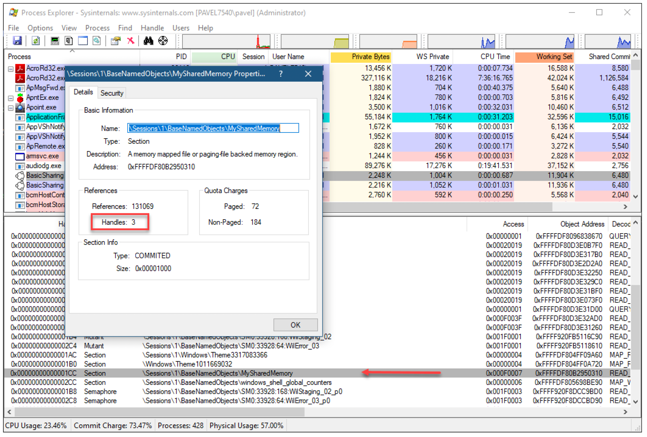Click the red Kill Process icon

[x=131, y=41]
